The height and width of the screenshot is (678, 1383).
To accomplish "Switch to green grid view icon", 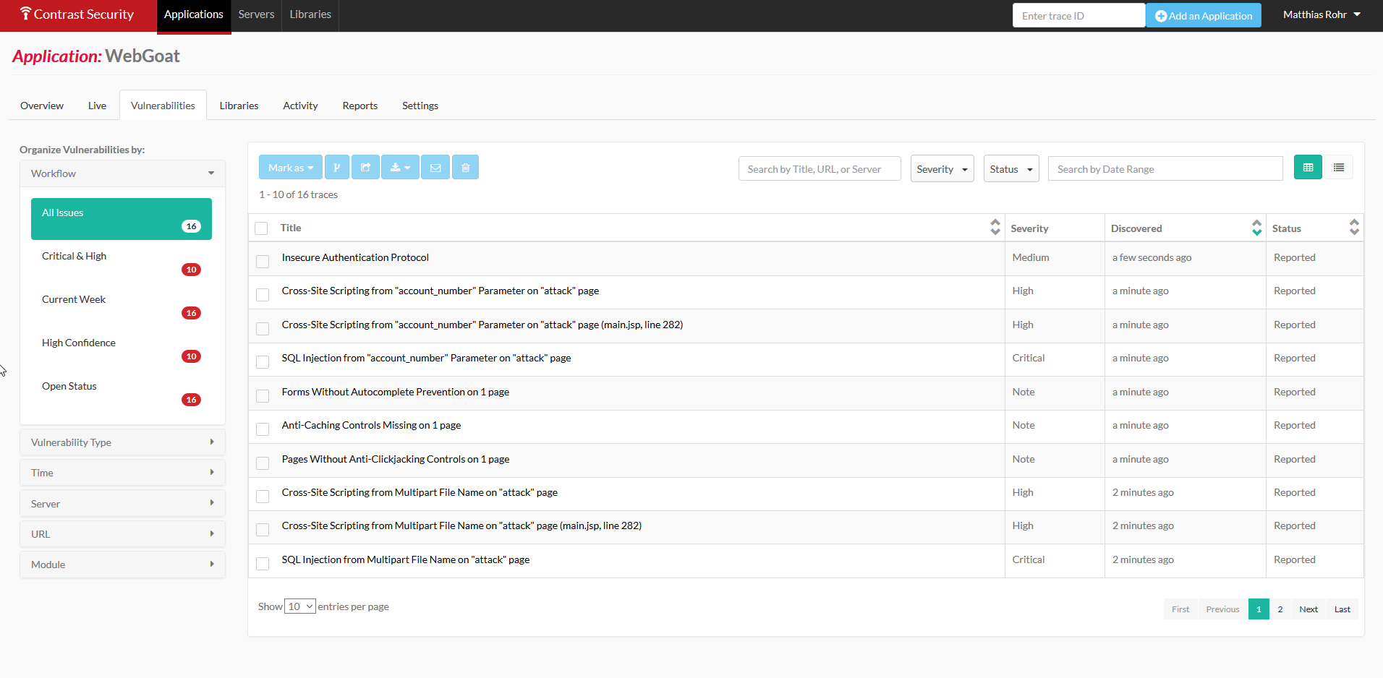I will (1308, 168).
